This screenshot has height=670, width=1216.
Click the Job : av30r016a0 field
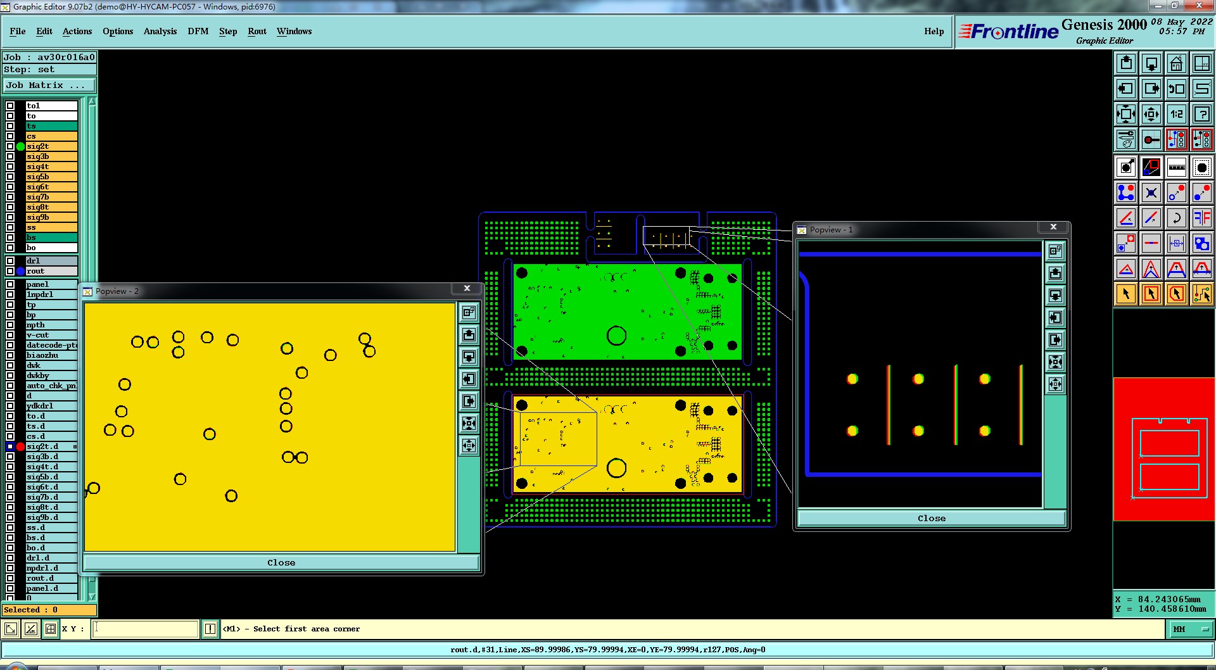click(x=49, y=57)
